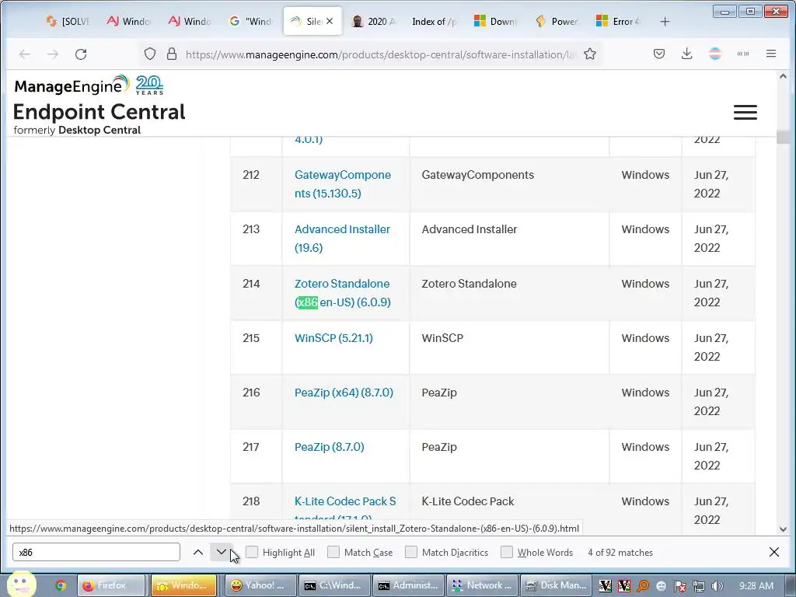Open C:\Wind... command prompt taskbar button

[333, 585]
